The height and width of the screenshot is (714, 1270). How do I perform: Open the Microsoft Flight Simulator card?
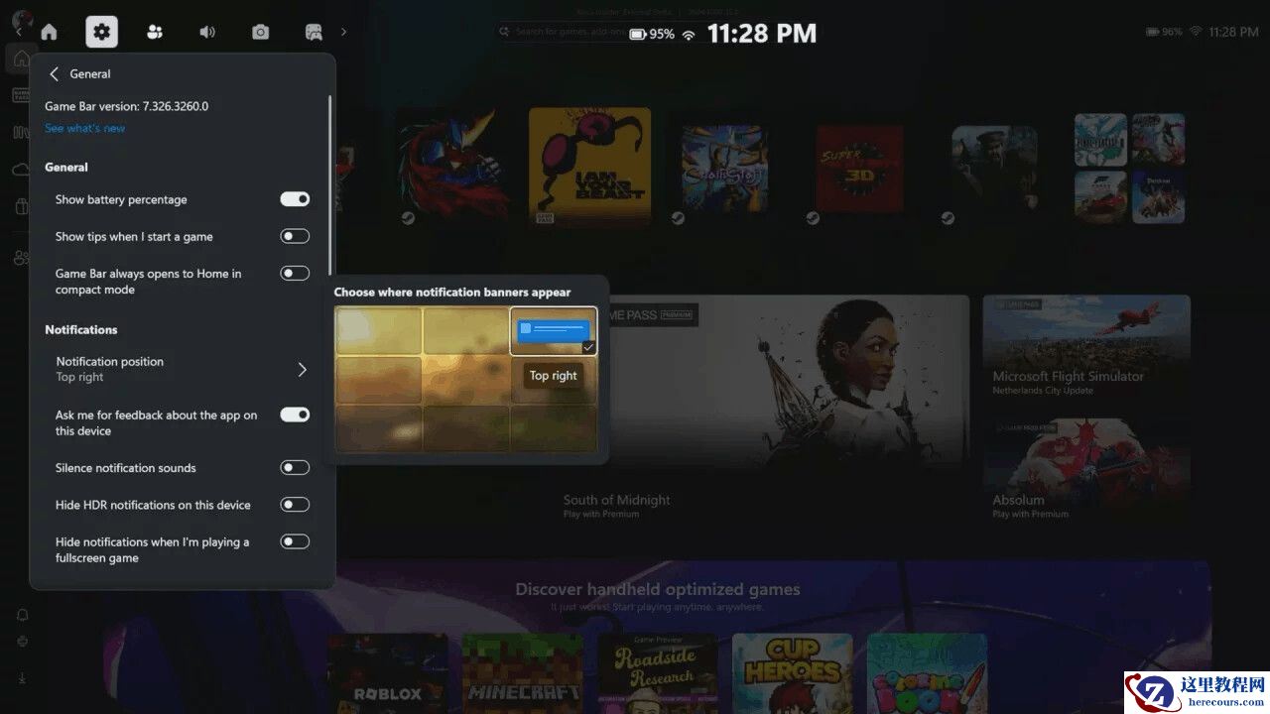coord(1086,347)
